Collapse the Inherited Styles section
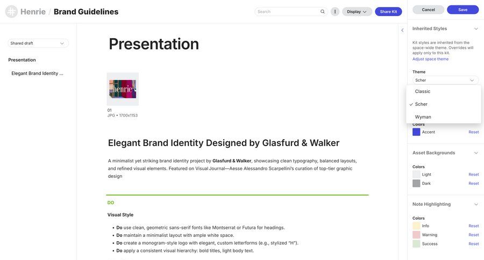This screenshot has width=484, height=260. point(476,28)
